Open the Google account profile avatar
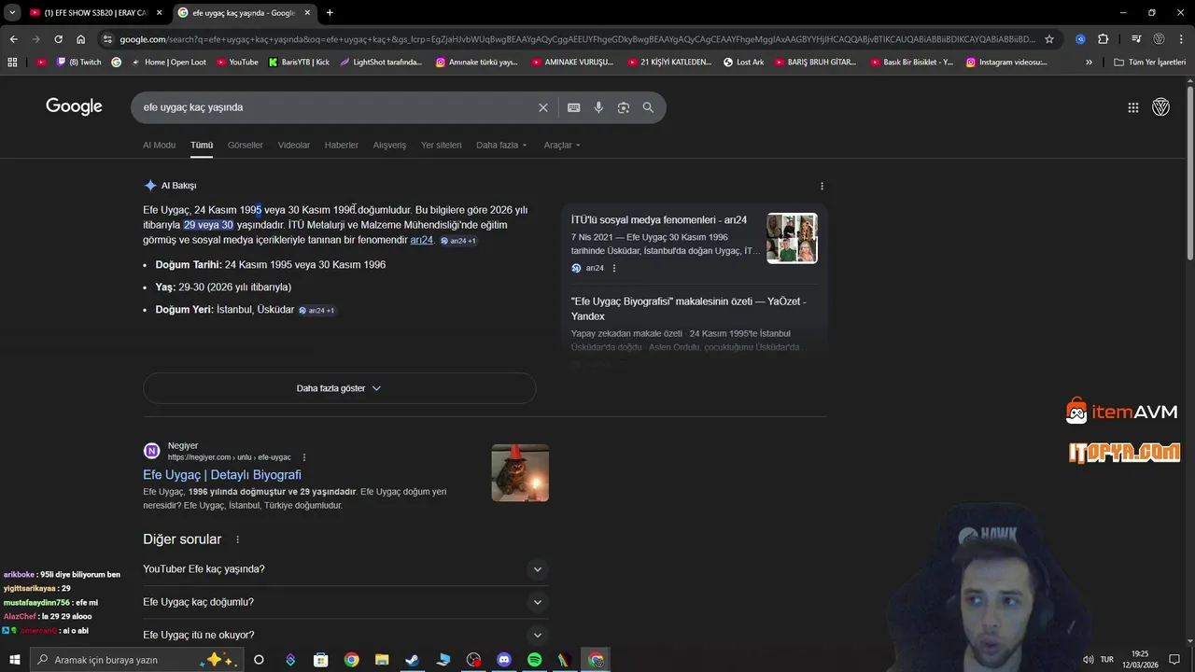1195x672 pixels. point(1160,107)
